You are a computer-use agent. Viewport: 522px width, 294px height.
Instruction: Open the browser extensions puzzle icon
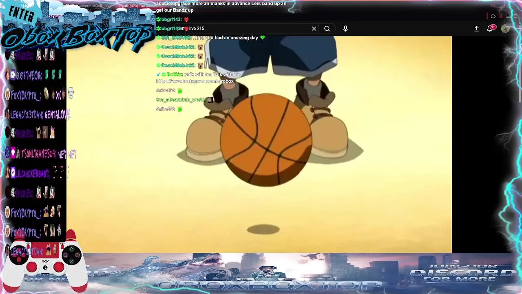[493, 16]
